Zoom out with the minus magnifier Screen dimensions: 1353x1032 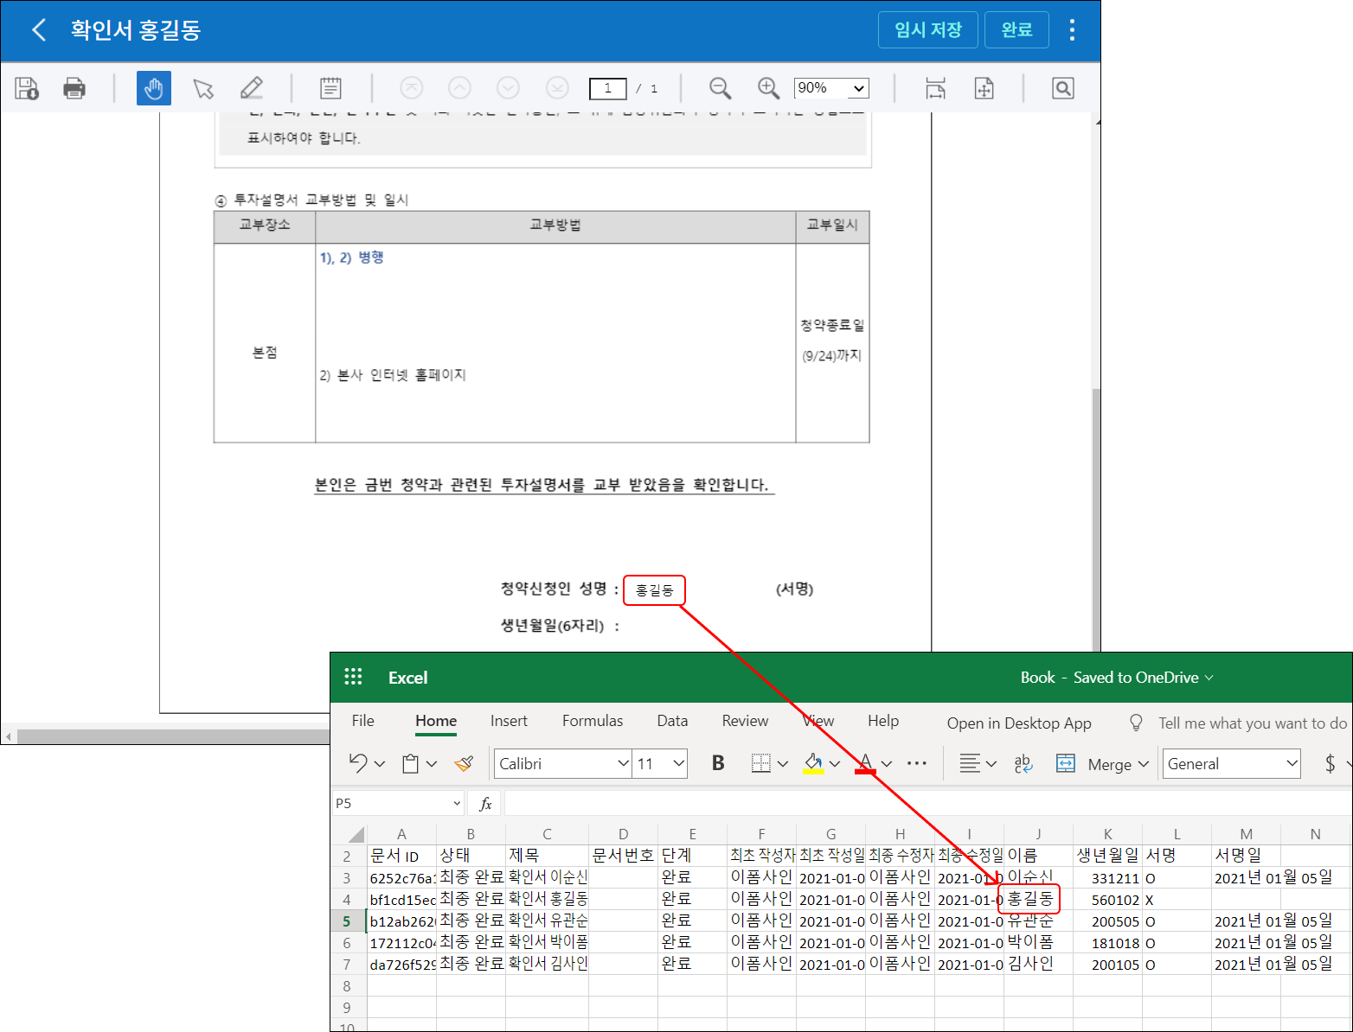coord(720,88)
